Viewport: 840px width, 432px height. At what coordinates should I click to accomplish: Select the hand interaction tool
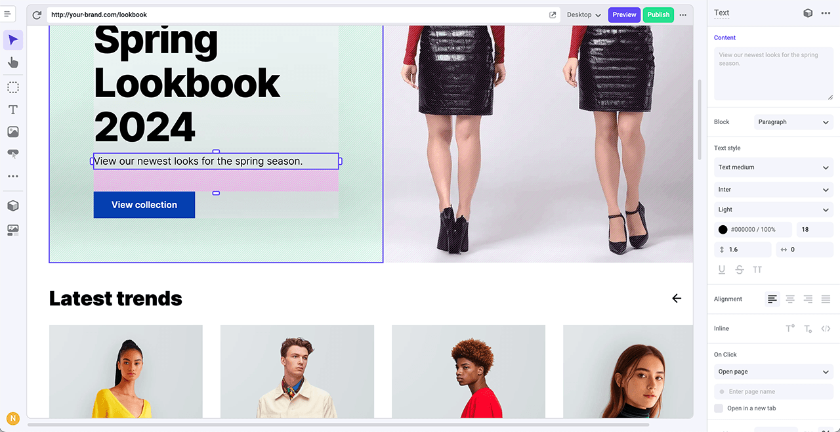click(x=13, y=62)
